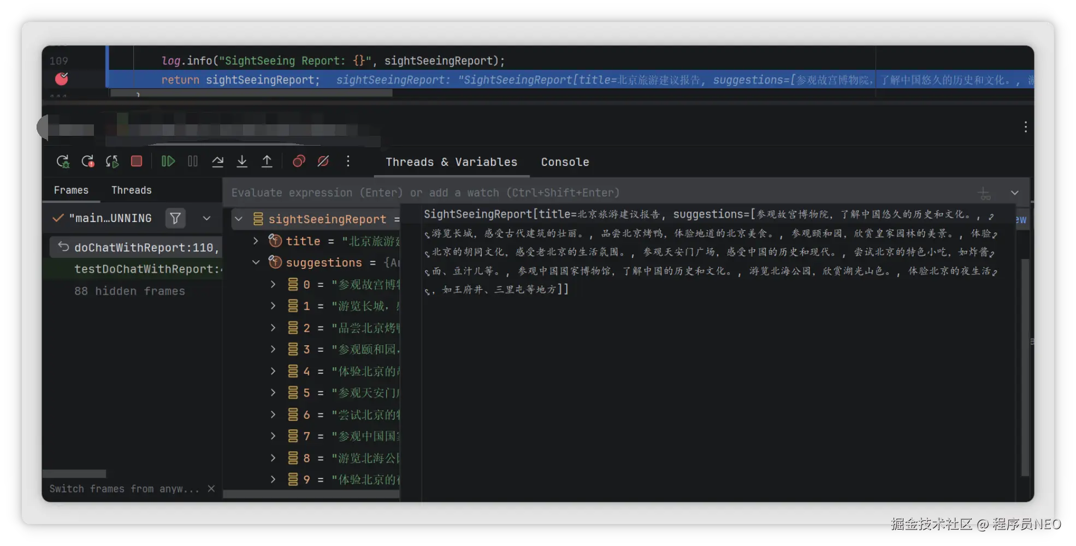The image size is (1076, 546).
Task: Click the checkmark icon beside main thread
Action: 58,218
